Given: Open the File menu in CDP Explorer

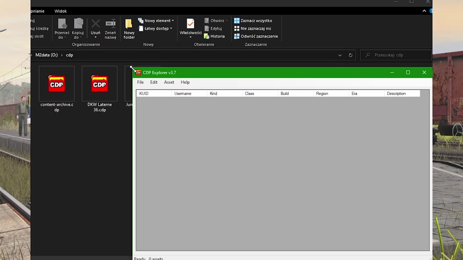Looking at the screenshot, I should tap(140, 82).
